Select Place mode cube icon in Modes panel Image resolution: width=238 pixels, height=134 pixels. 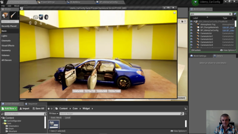[5, 15]
